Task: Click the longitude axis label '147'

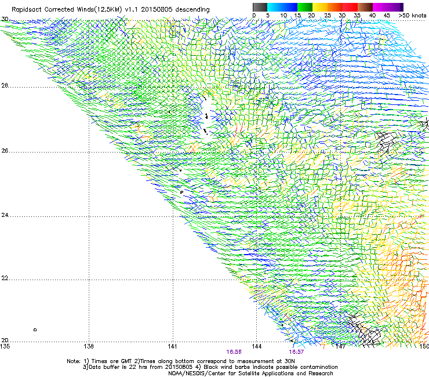Action: pyautogui.click(x=340, y=346)
